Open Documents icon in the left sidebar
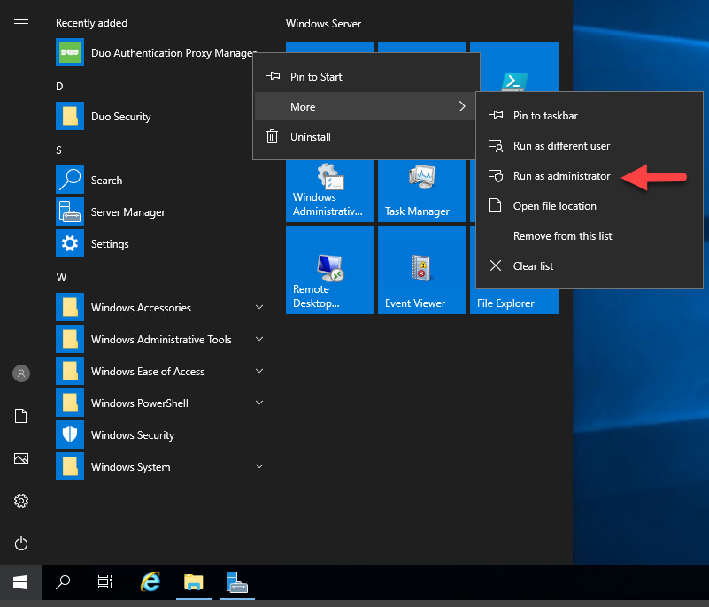The height and width of the screenshot is (607, 709). click(x=20, y=416)
